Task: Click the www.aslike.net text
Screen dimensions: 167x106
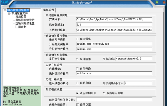Action: (13, 105)
